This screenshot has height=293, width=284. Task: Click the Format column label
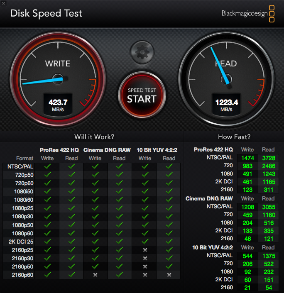click(x=24, y=158)
